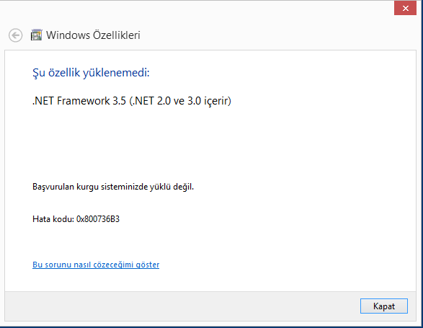Click the empty title bar area beside the X
The height and width of the screenshot is (328, 423).
click(197, 8)
